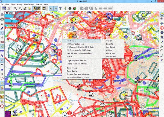This screenshot has width=164, height=117.
Task: Toggle the airport crosshair symbol in left sidebar
Action: pyautogui.click(x=2, y=33)
